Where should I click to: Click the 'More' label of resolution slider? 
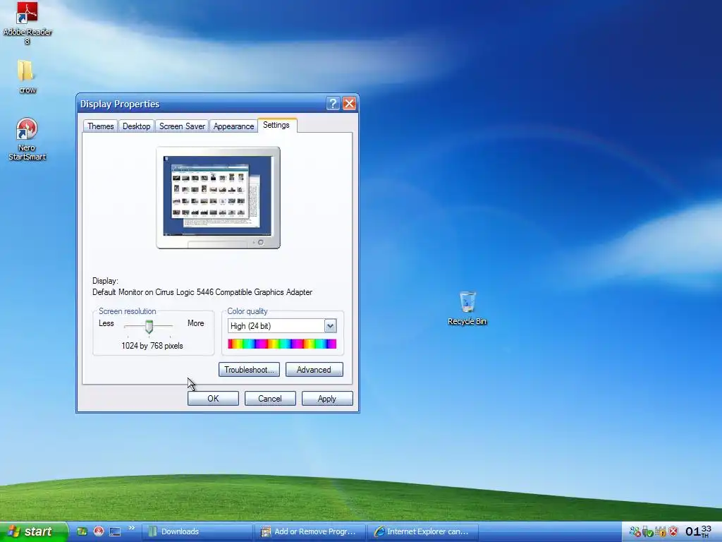196,323
